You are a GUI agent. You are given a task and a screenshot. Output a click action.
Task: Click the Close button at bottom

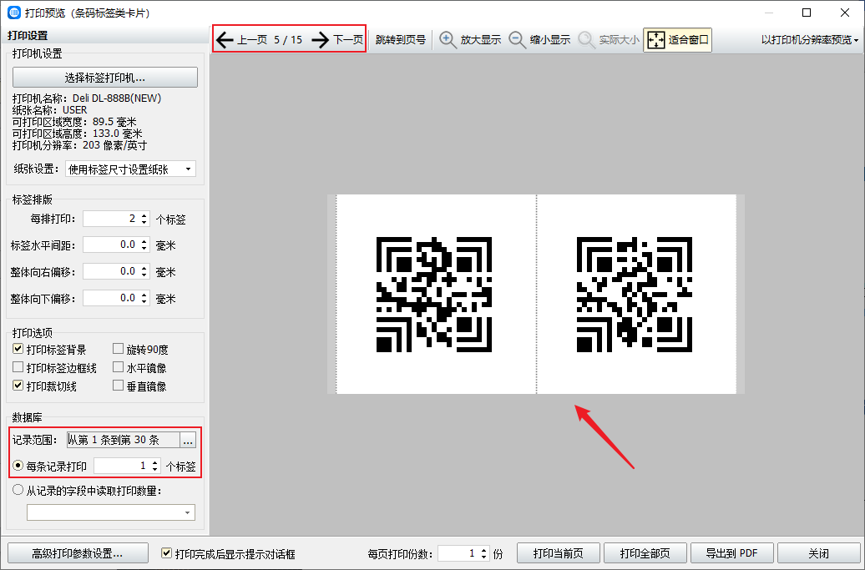tap(818, 553)
